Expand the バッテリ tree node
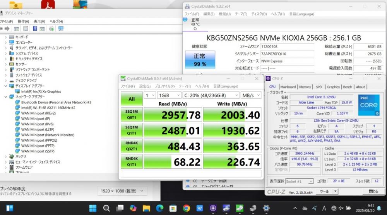387x215 pixels. pos(6,156)
